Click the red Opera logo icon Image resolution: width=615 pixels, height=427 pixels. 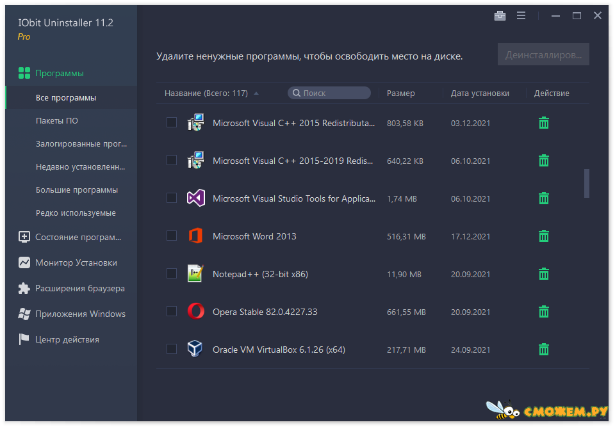[195, 311]
